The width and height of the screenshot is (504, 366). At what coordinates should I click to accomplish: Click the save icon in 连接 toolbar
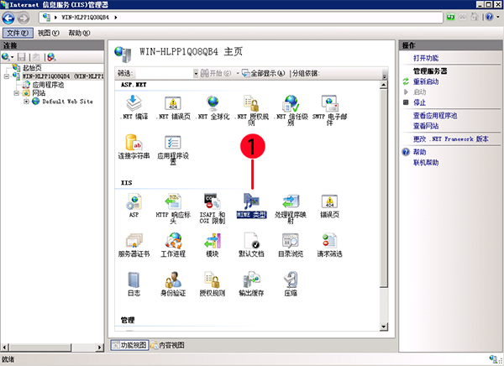click(22, 57)
